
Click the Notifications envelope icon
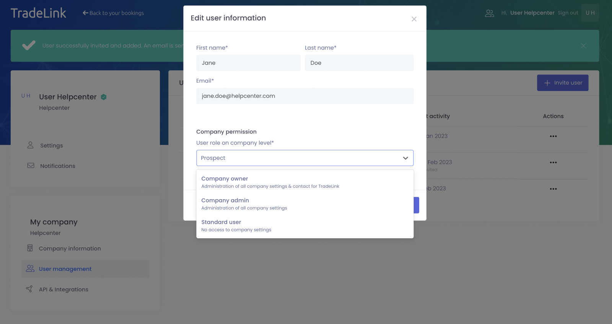[x=31, y=166]
